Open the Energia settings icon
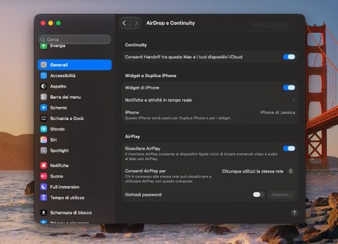Viewport: 338px width, 244px height. (44, 45)
